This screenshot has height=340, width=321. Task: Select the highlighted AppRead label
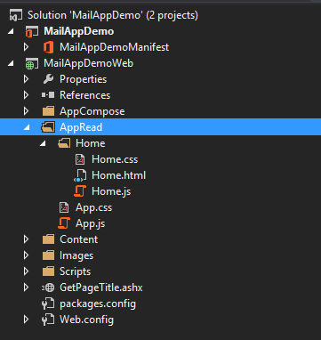(x=81, y=127)
